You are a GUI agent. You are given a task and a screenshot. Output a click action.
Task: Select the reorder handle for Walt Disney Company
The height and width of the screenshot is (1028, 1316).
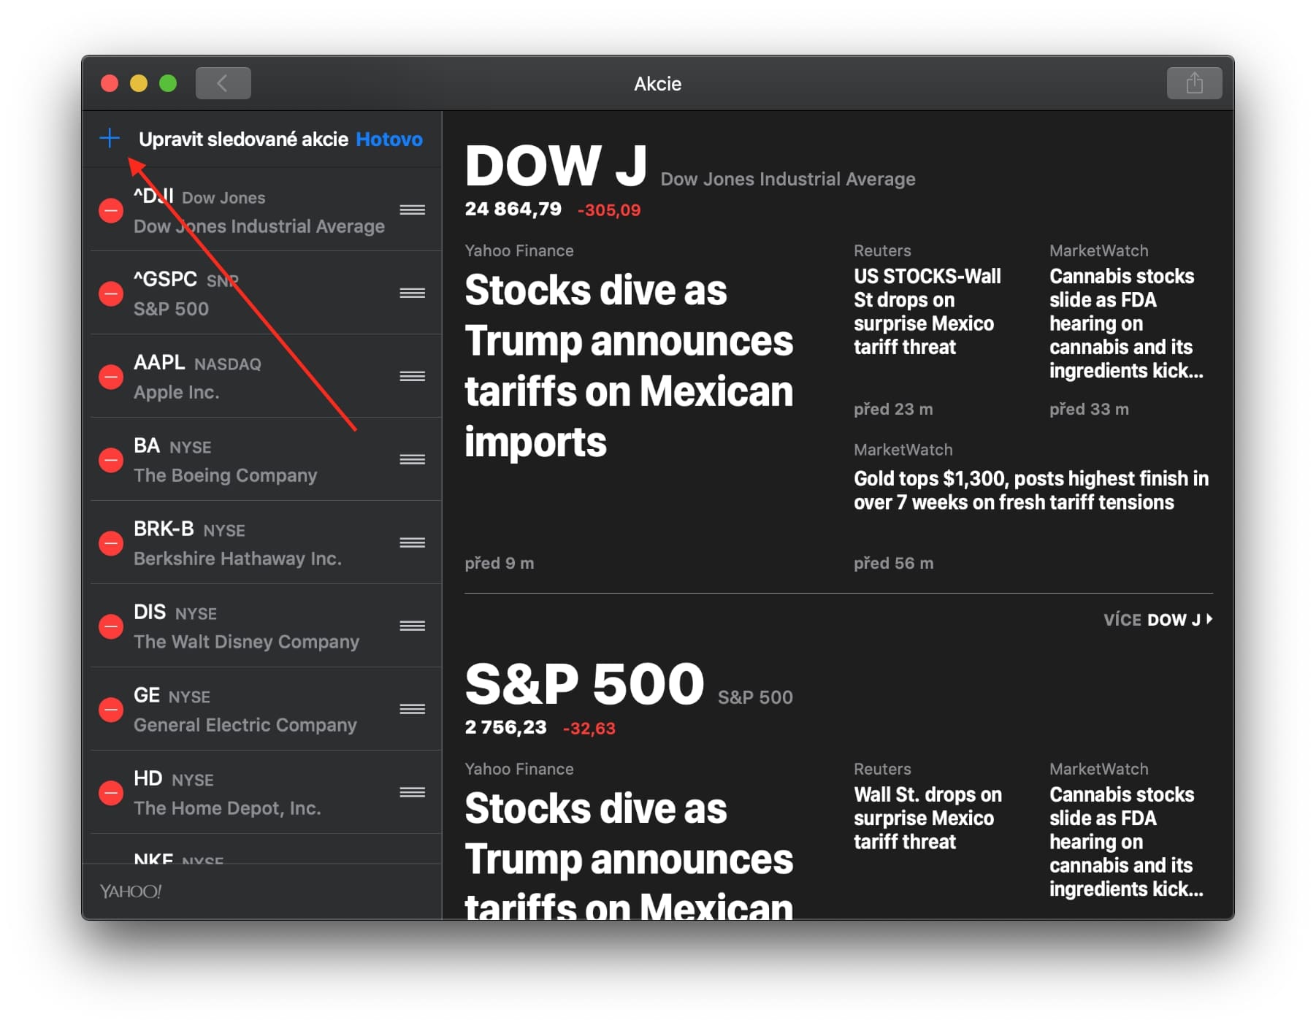point(413,626)
